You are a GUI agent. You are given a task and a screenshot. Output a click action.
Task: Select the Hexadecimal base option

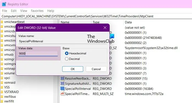67,53
